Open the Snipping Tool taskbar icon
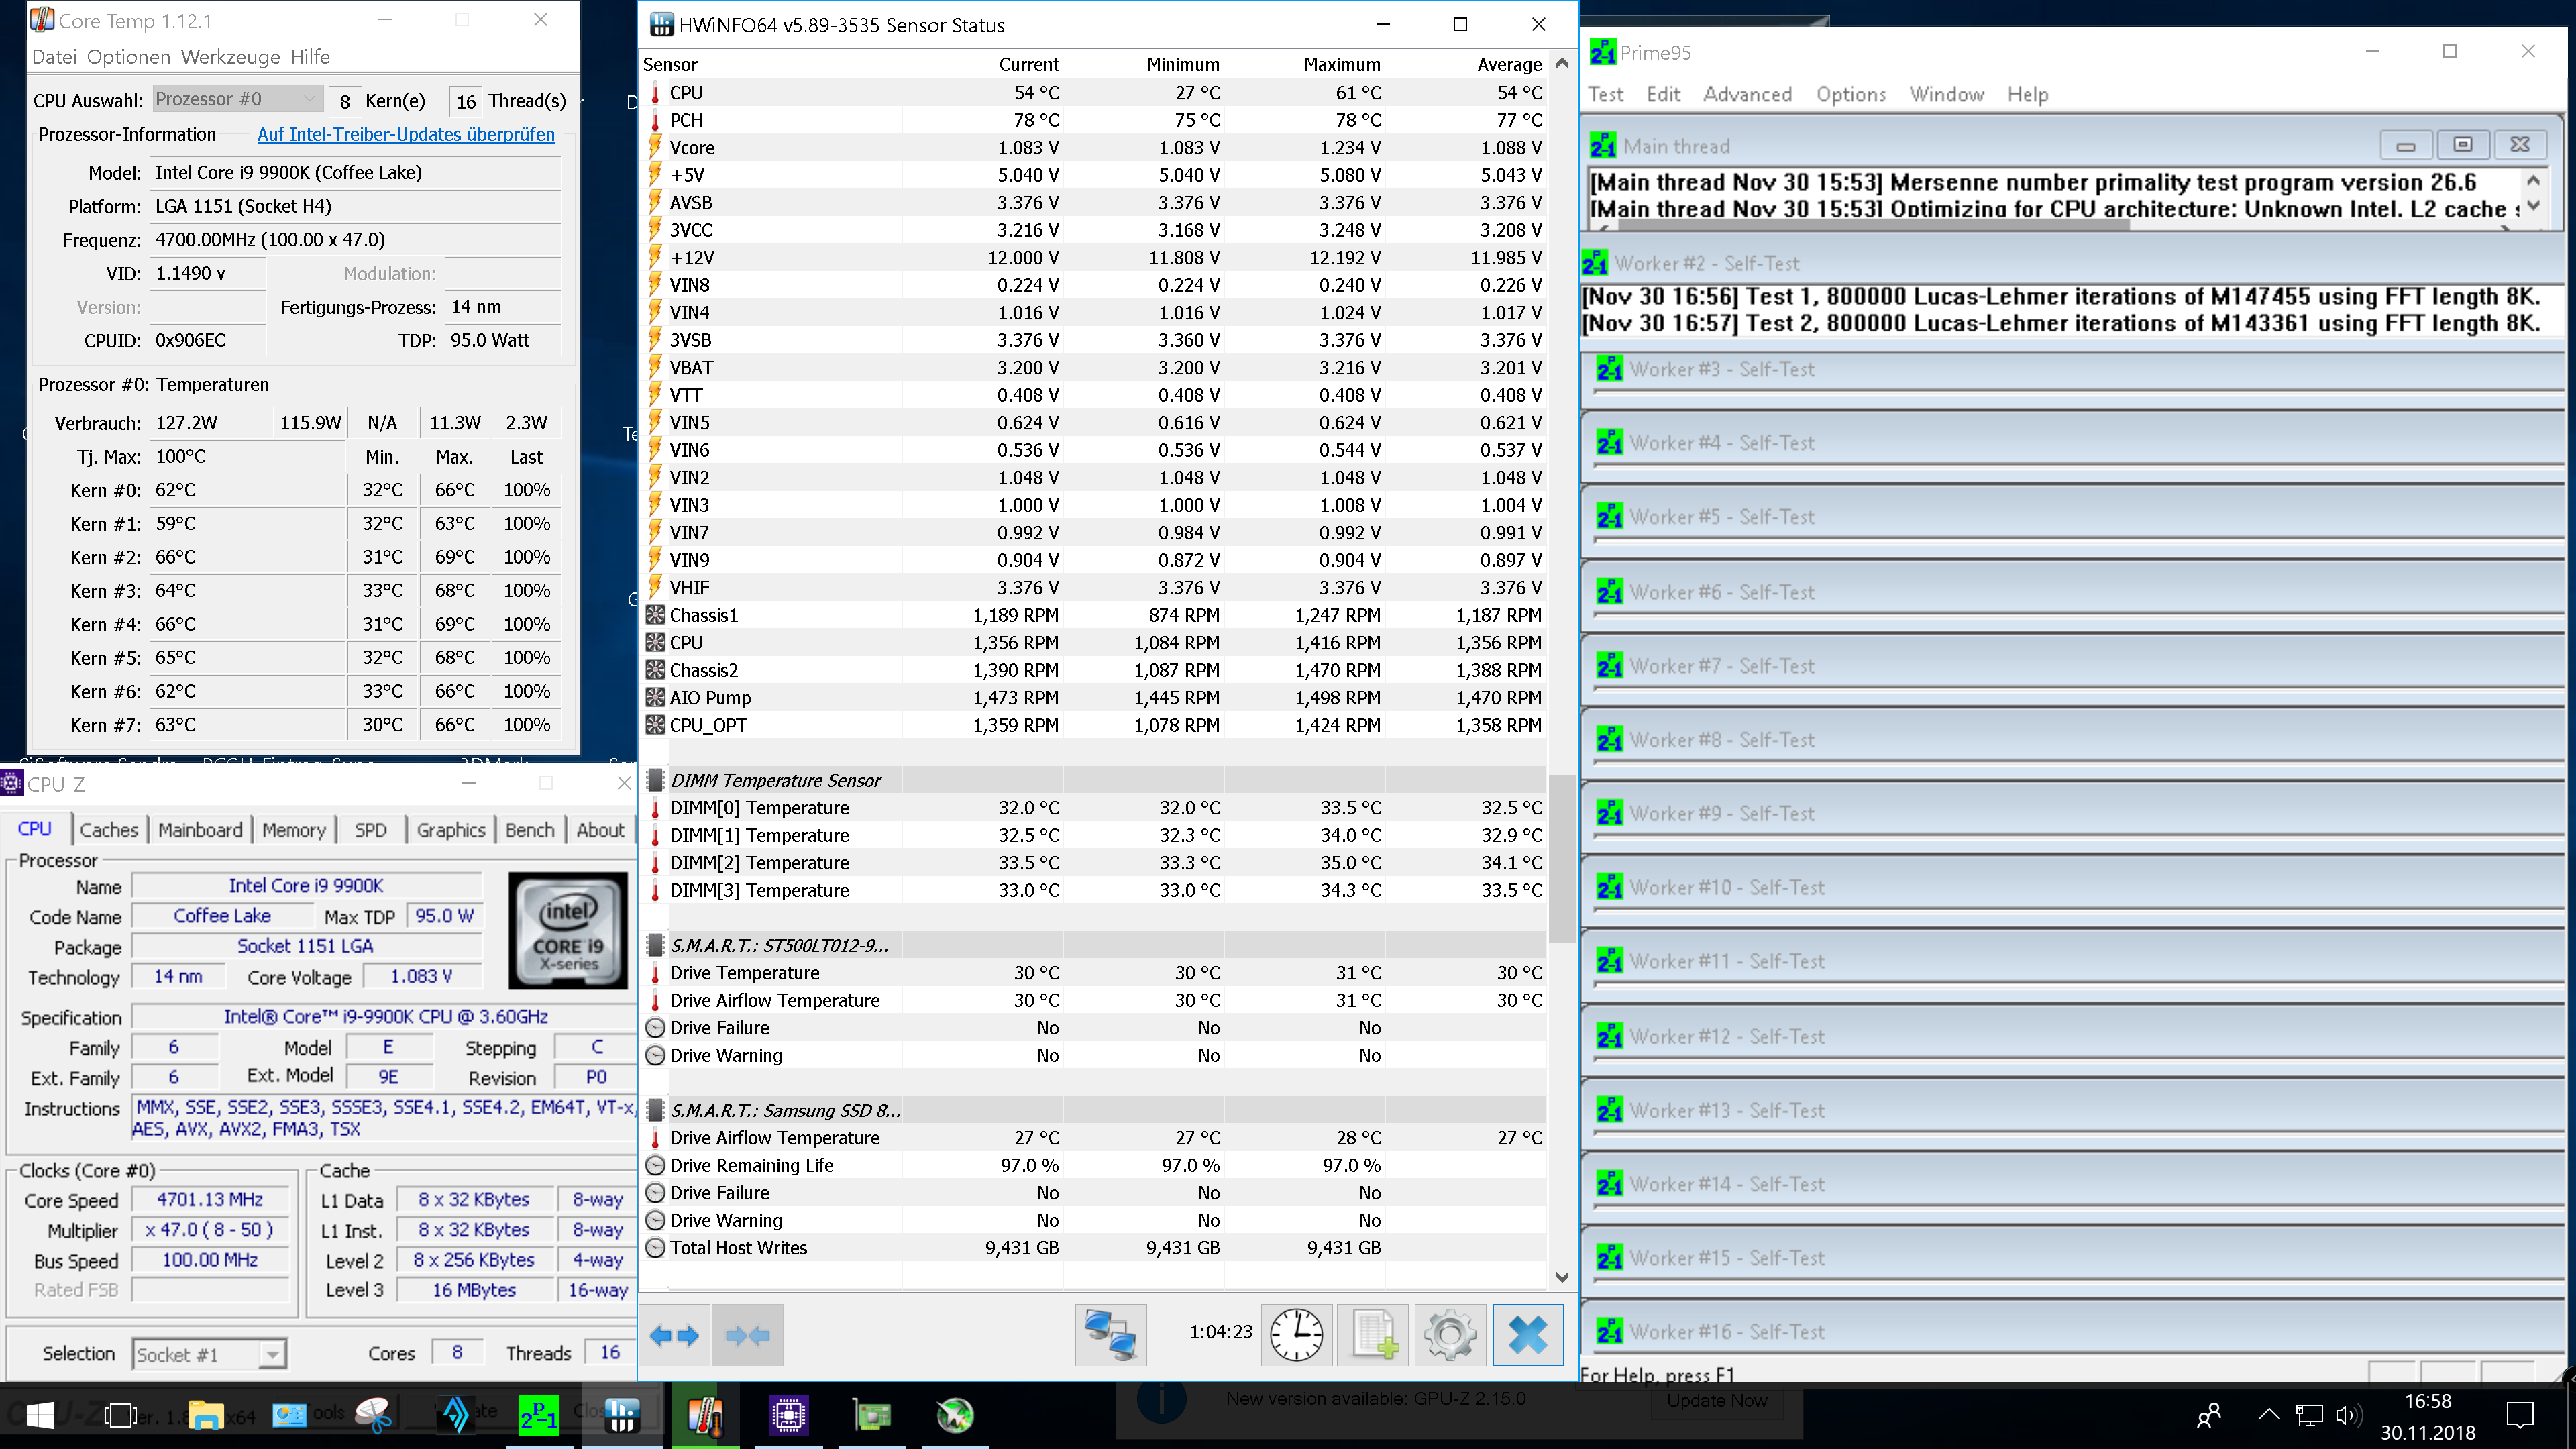This screenshot has width=2576, height=1449. [x=372, y=1415]
